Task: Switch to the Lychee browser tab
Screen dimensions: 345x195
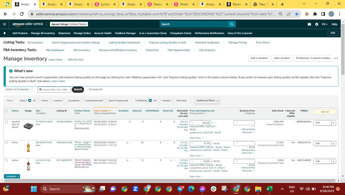Action: click(105, 4)
